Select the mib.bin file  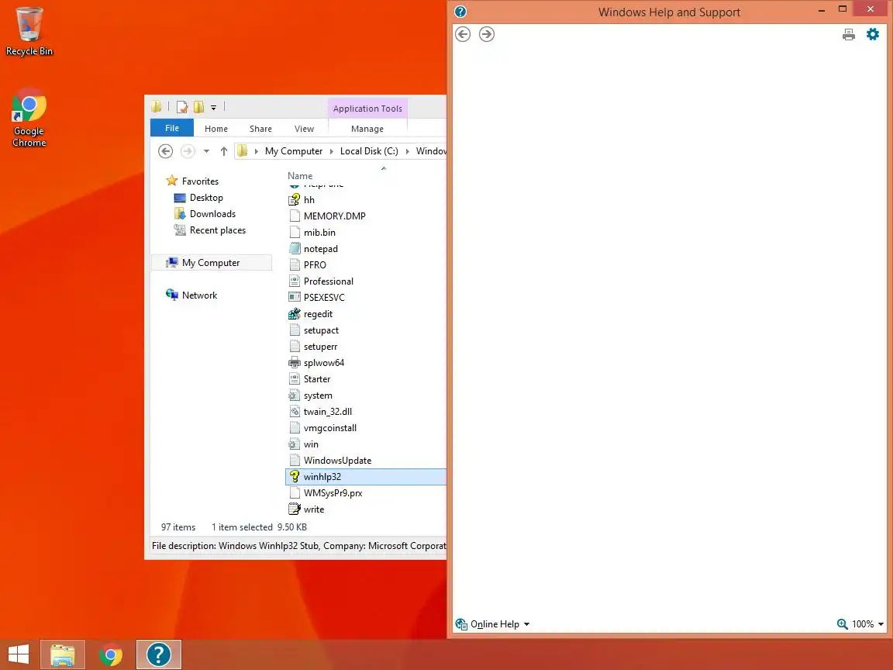[319, 233]
